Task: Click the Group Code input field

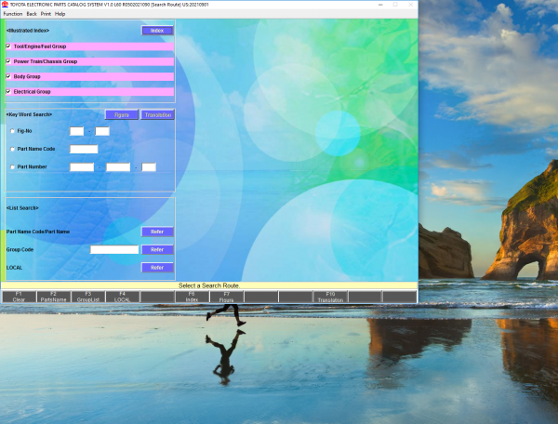Action: pyautogui.click(x=114, y=249)
